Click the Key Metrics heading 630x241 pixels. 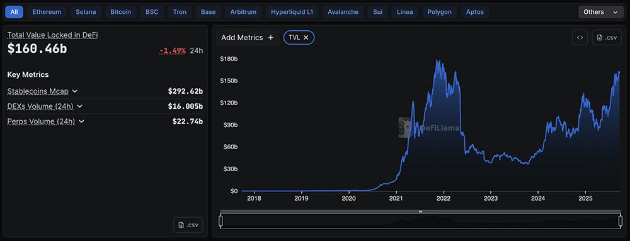click(x=28, y=75)
